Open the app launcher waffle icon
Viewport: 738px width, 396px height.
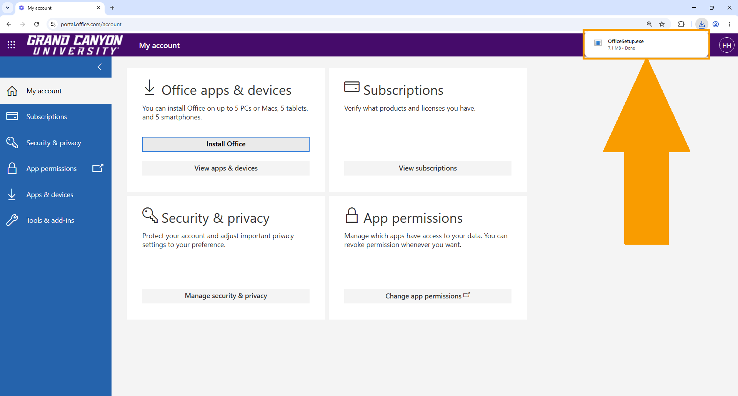(x=12, y=45)
